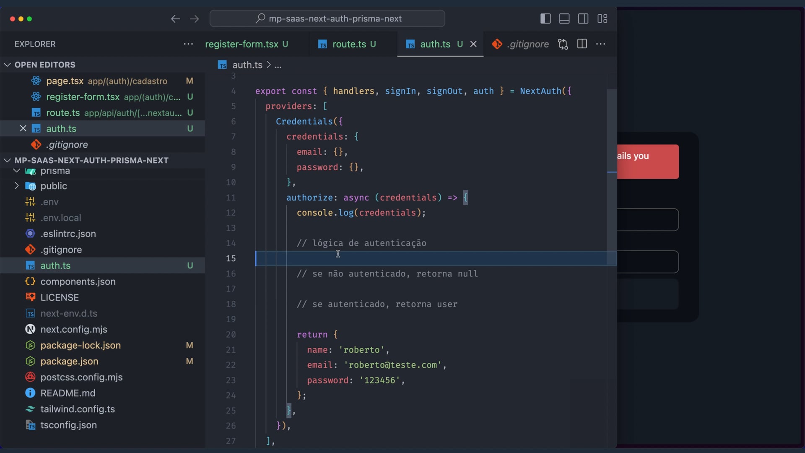Switch to the route.ts tab
The image size is (805, 453).
point(349,44)
